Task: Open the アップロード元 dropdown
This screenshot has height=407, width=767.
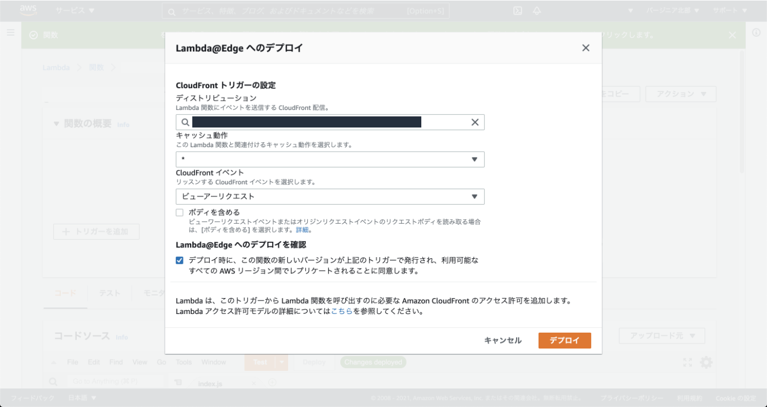Action: coord(662,335)
